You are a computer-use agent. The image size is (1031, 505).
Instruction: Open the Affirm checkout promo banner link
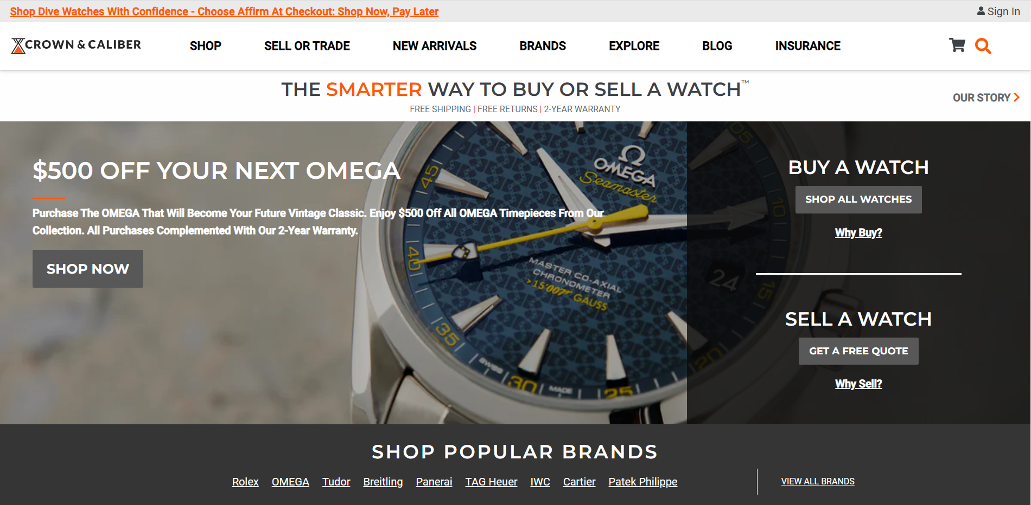[224, 11]
